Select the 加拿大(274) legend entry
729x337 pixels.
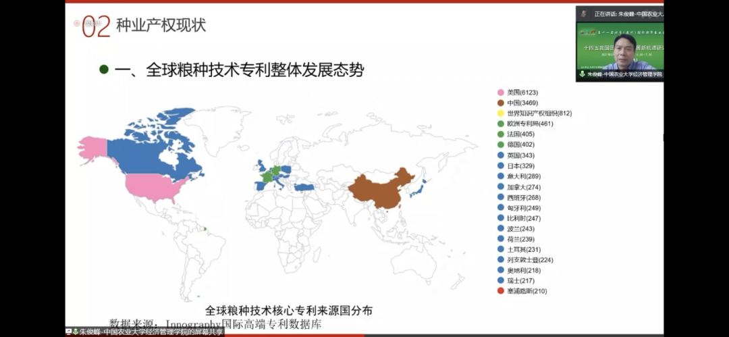coord(524,186)
